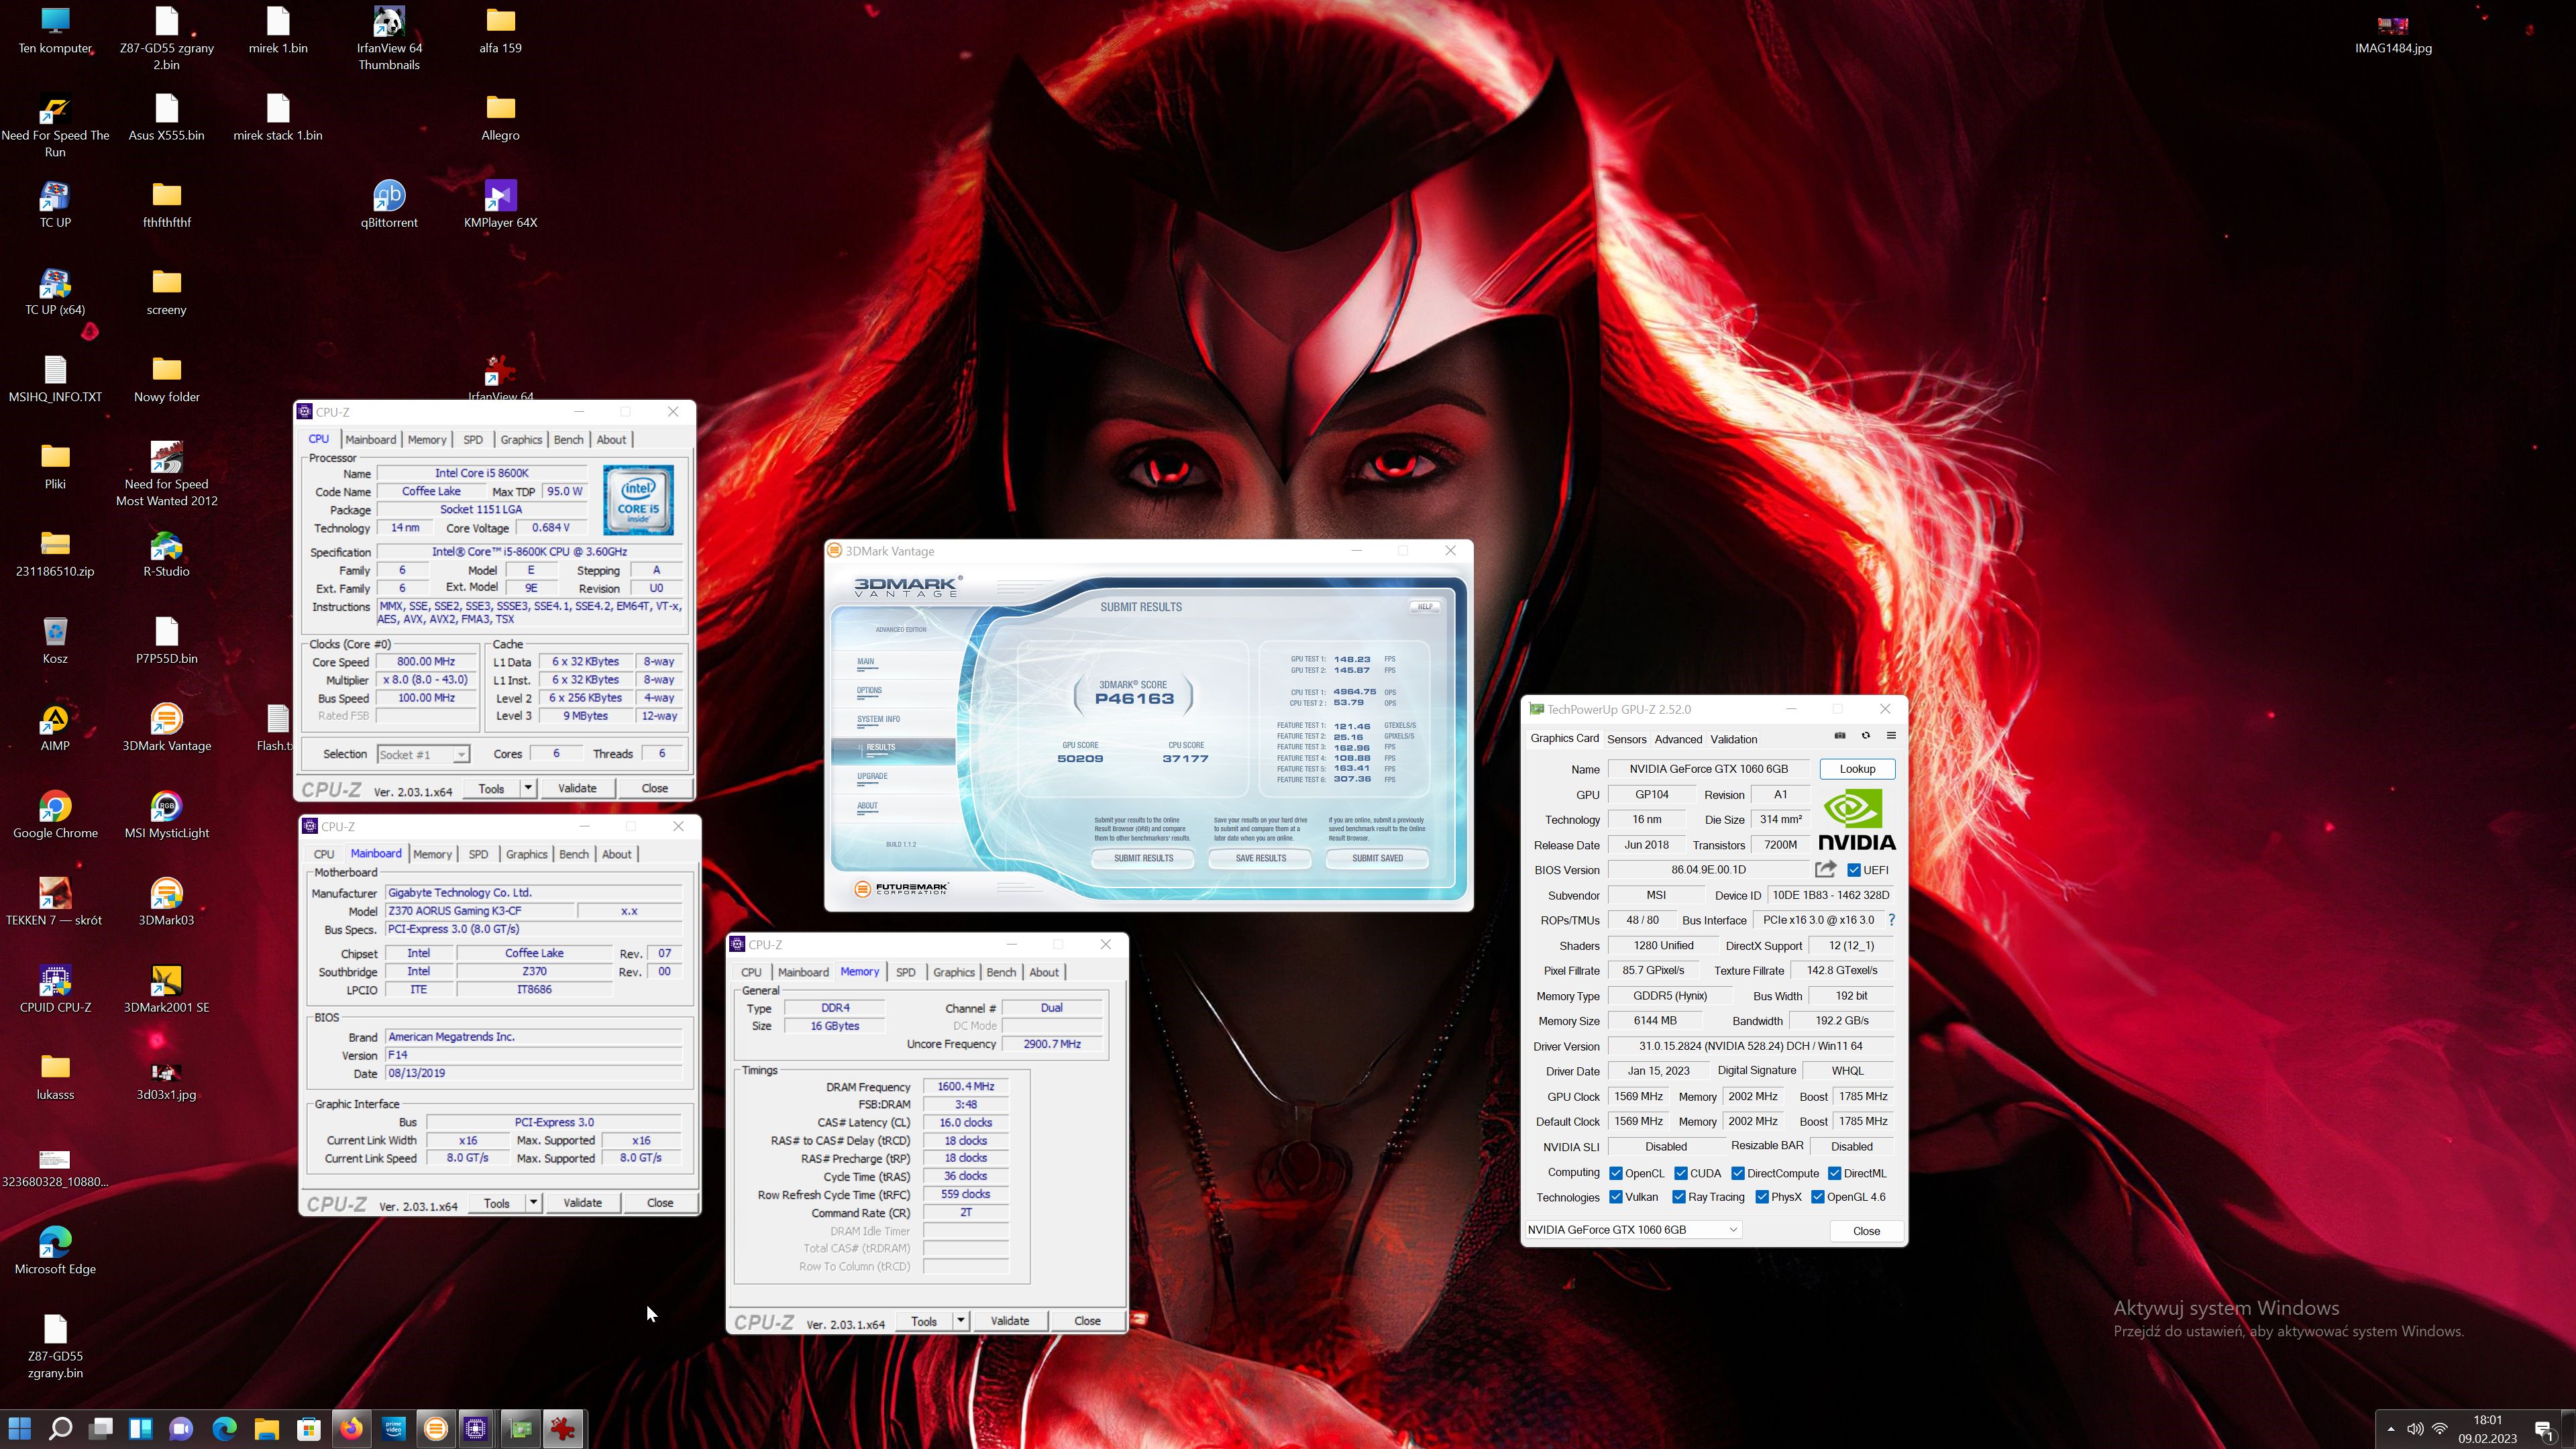
Task: Click the BIOS export share icon in GPU-Z
Action: pyautogui.click(x=1826, y=870)
